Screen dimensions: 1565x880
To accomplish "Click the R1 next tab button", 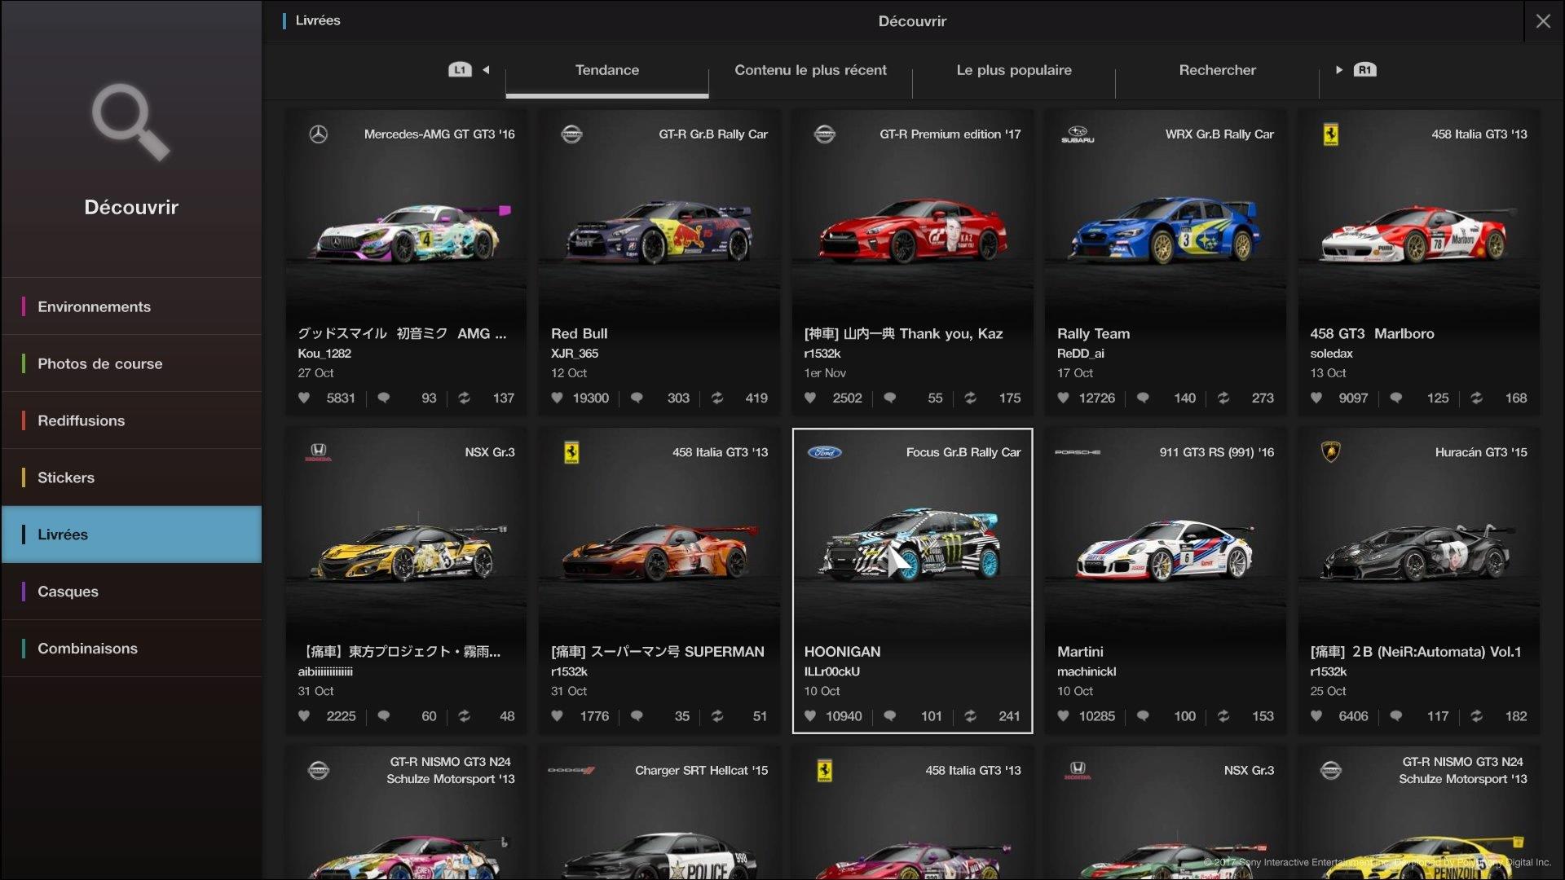I will point(1364,70).
